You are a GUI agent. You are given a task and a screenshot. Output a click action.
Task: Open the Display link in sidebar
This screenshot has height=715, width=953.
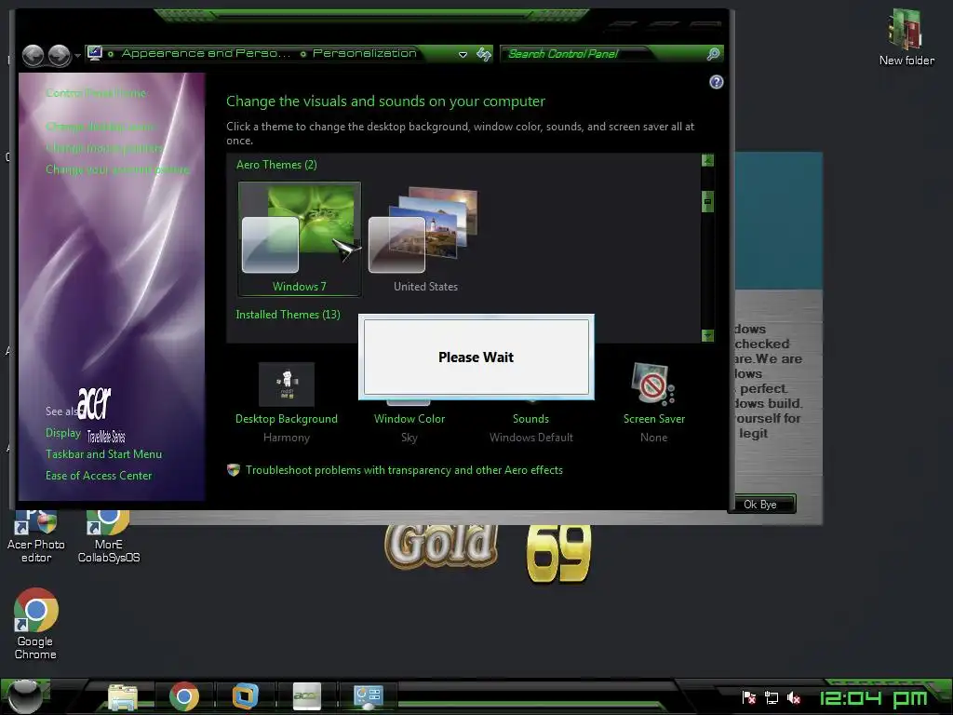(63, 433)
